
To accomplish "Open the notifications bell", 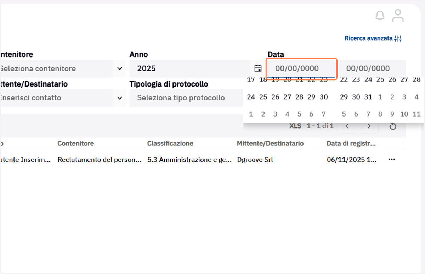I will pos(380,16).
